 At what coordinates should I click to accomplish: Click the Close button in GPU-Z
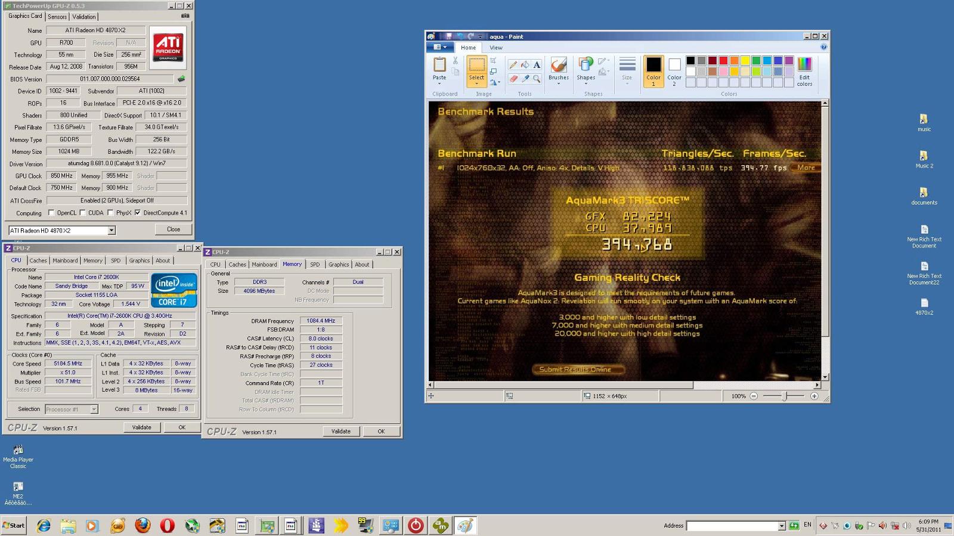point(174,229)
